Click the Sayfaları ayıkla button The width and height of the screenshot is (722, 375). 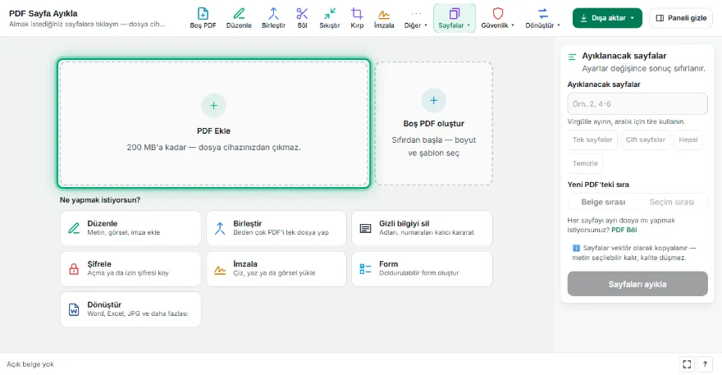pyautogui.click(x=637, y=284)
